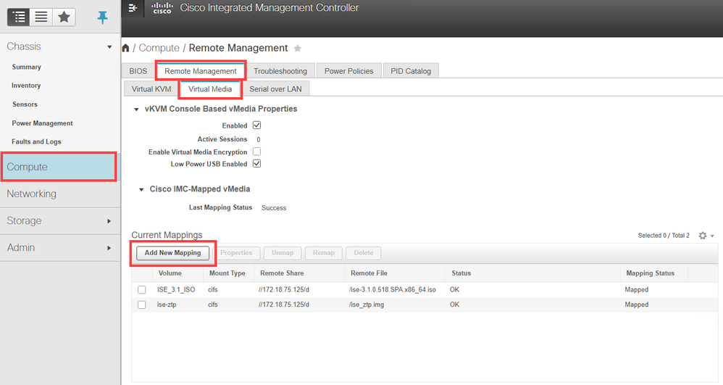Click the ise-3.1.0.518.SPA.x86_64.iso remote file
The height and width of the screenshot is (385, 723).
[393, 290]
